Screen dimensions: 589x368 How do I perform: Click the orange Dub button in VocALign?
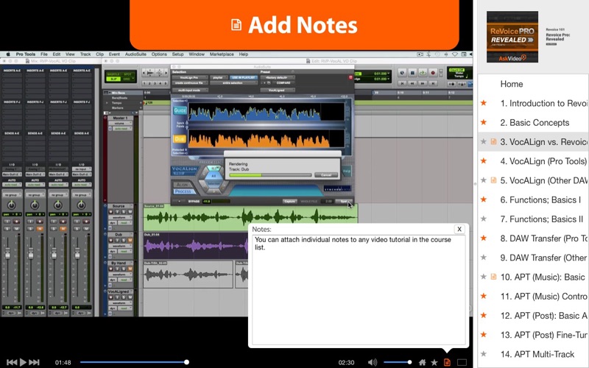[180, 139]
